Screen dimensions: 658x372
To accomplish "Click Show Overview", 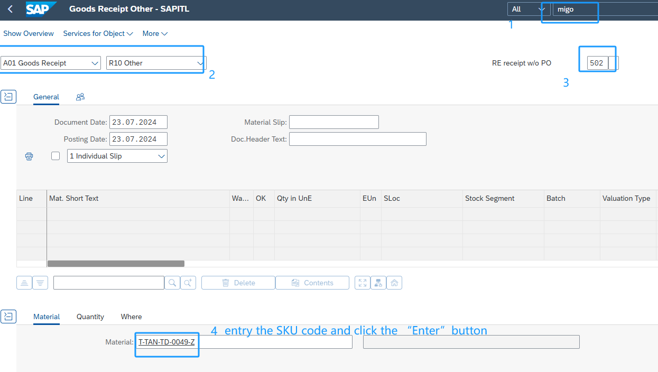I will pyautogui.click(x=29, y=33).
